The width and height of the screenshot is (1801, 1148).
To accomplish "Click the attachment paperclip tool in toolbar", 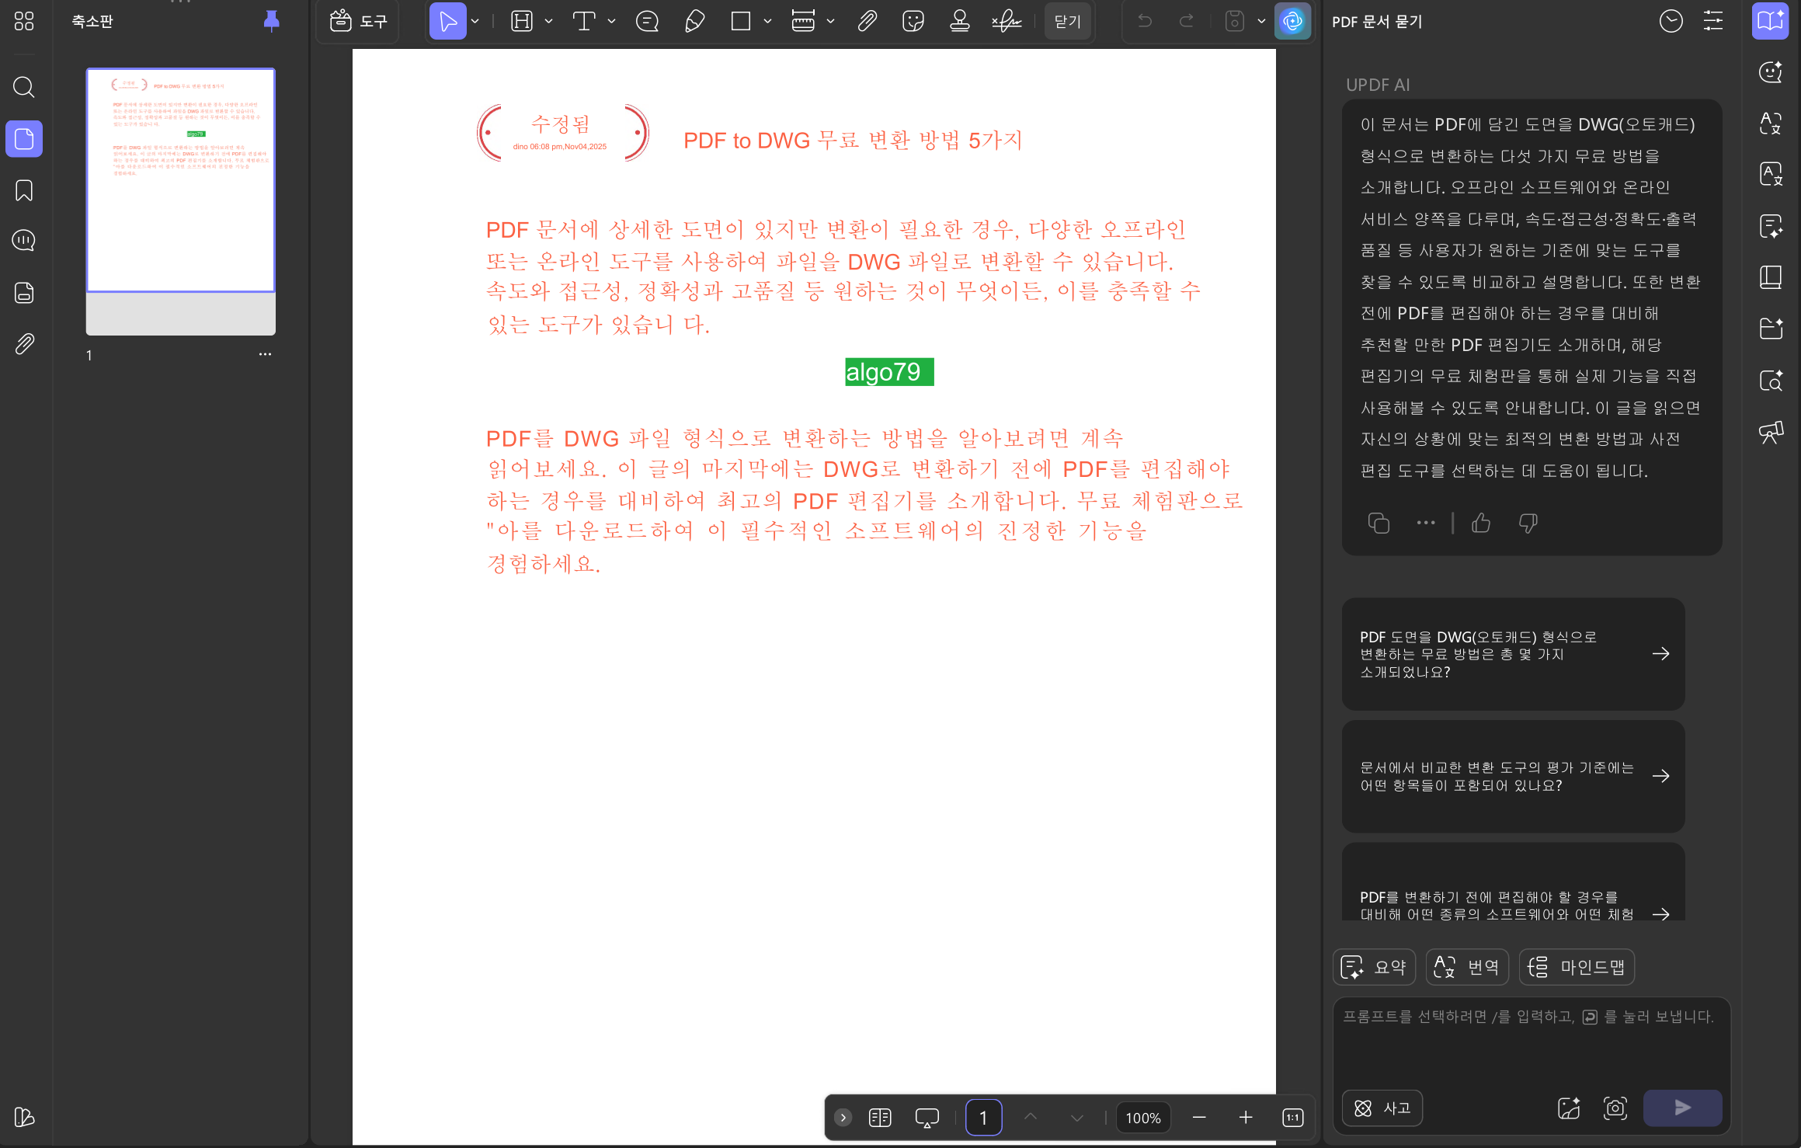I will tap(867, 21).
